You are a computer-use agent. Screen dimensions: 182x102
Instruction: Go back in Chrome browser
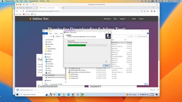tap(17, 11)
